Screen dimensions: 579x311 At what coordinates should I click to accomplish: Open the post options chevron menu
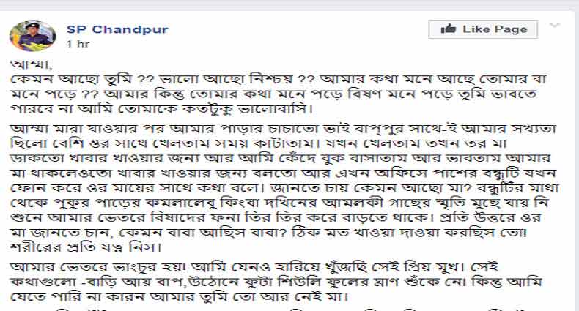coord(555,26)
